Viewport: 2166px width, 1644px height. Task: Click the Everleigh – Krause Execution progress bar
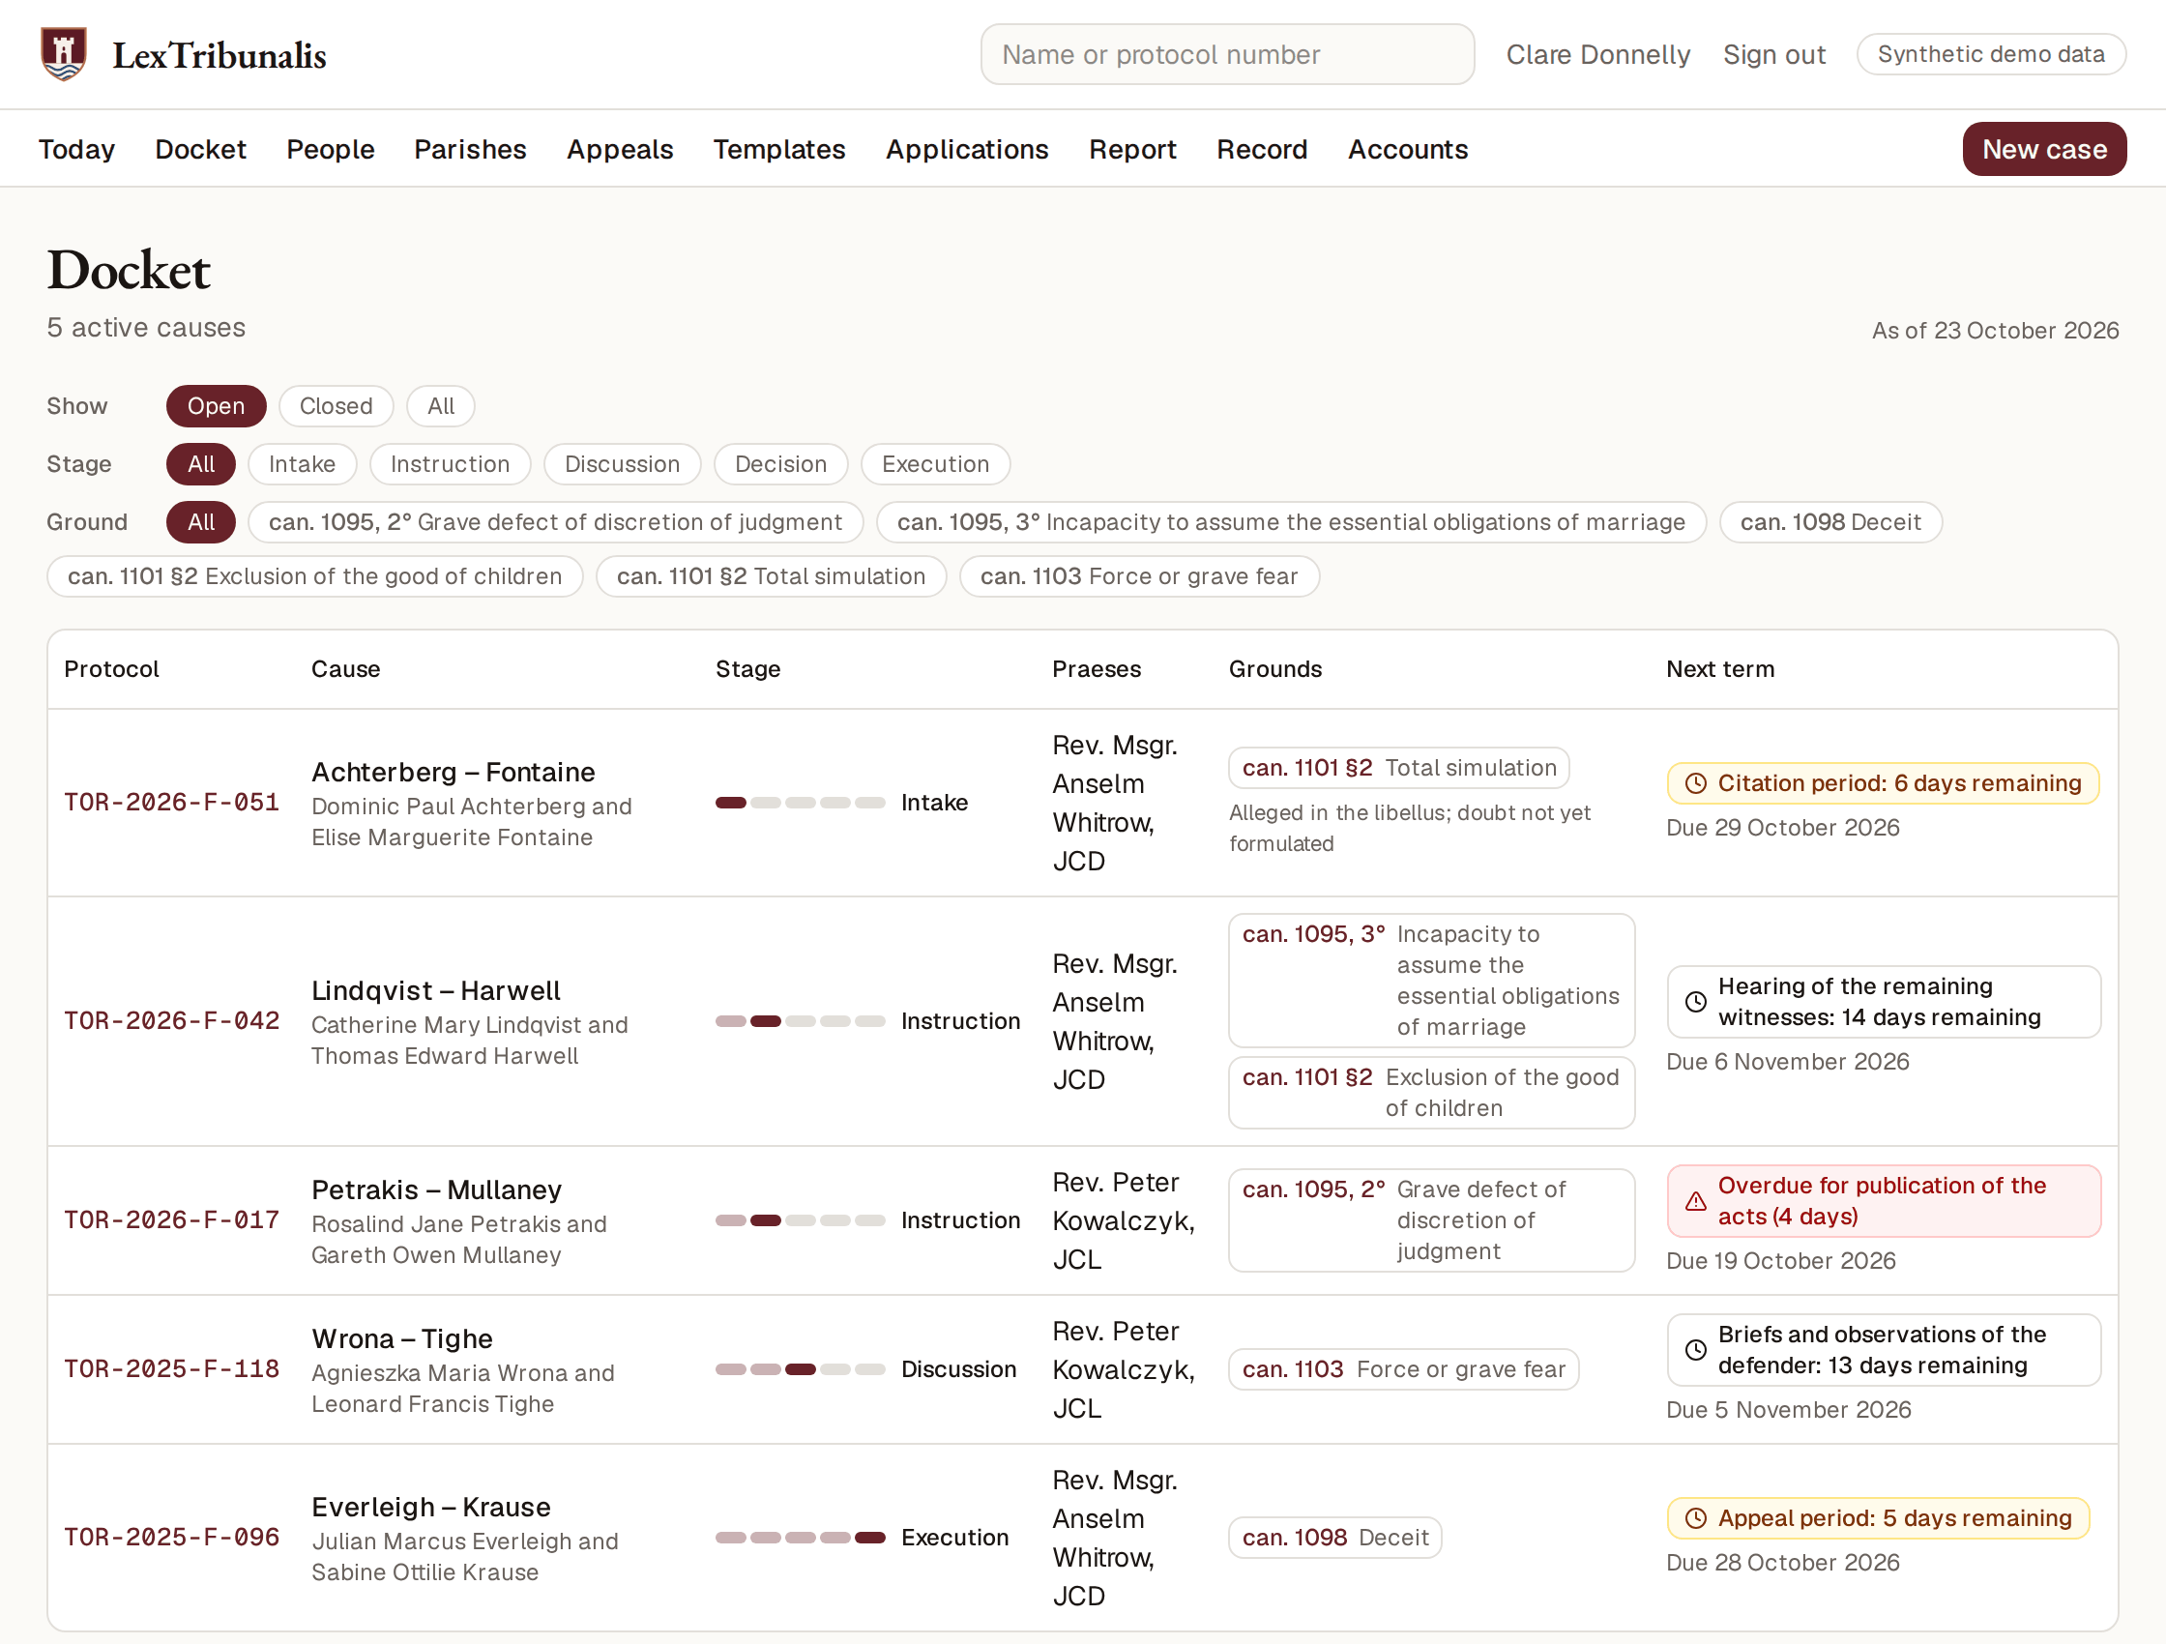pyautogui.click(x=800, y=1538)
